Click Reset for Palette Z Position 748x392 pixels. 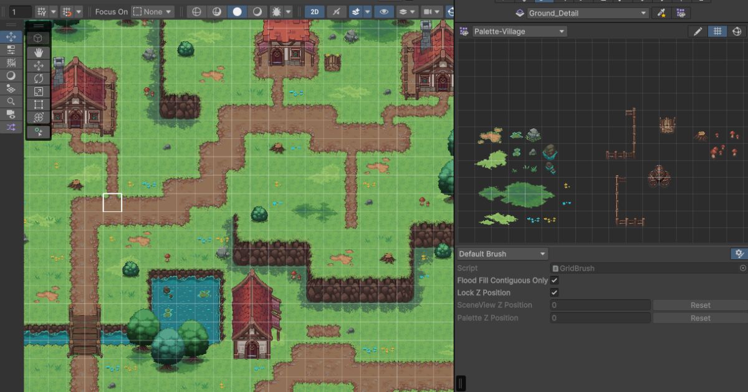(699, 318)
